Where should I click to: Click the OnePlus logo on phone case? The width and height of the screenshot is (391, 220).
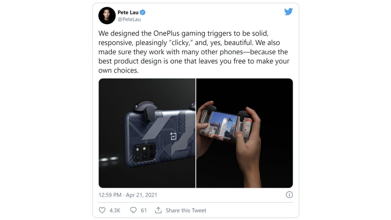(x=173, y=136)
